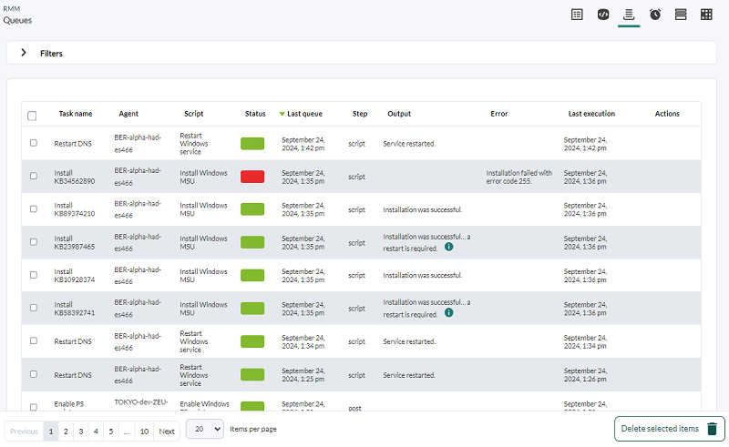This screenshot has height=447, width=729.
Task: Open the scripts code icon
Action: (603, 15)
